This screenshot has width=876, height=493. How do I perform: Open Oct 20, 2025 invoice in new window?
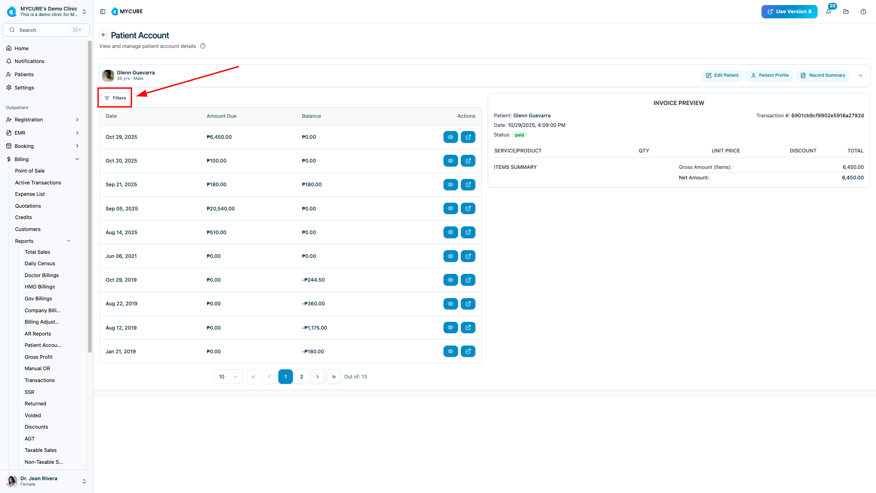(468, 161)
